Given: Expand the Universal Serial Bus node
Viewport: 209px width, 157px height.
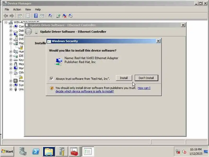Looking at the screenshot, I should [11, 89].
